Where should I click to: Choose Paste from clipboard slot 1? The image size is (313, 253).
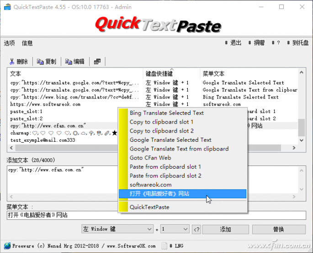tap(183, 167)
